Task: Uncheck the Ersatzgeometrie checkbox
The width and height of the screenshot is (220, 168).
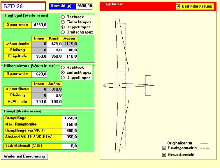Action: tap(164, 148)
